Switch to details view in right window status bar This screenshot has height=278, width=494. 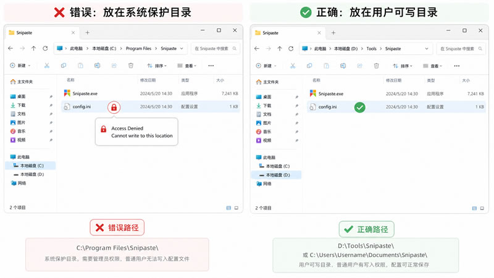[x=474, y=208]
